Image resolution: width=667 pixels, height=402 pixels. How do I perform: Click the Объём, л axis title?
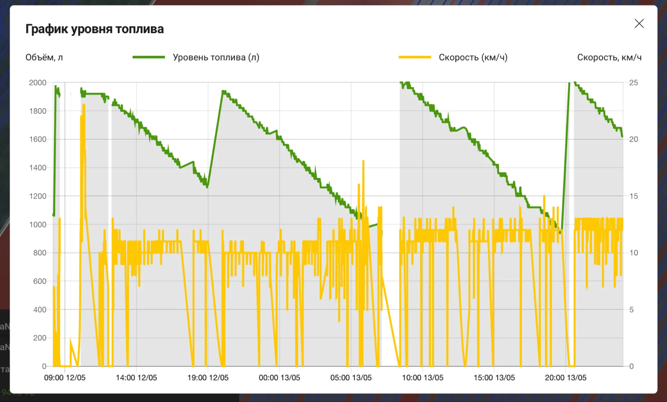tap(44, 57)
